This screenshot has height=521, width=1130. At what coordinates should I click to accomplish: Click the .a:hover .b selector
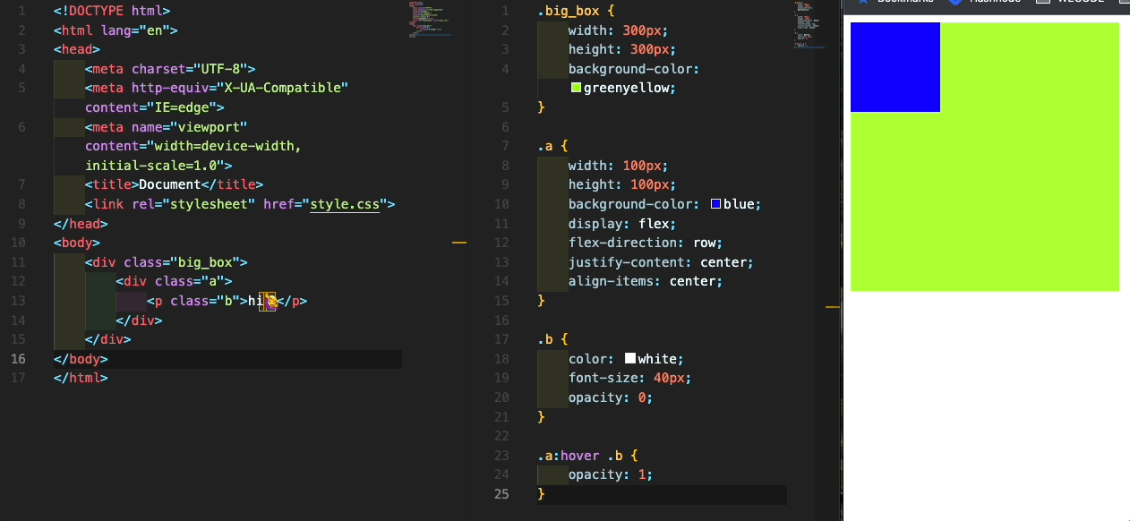[x=579, y=455]
